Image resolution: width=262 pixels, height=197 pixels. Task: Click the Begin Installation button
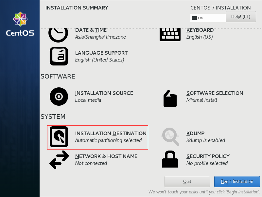click(x=237, y=181)
